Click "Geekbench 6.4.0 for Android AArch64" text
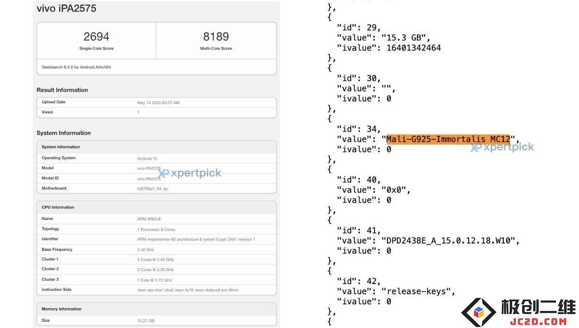579x328 pixels. 76,67
